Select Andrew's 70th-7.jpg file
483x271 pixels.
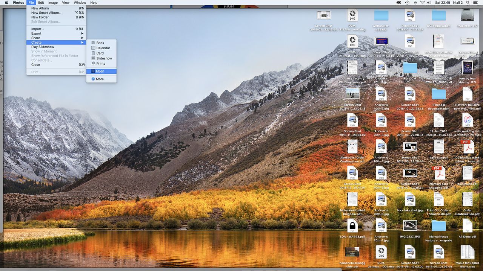point(381,225)
